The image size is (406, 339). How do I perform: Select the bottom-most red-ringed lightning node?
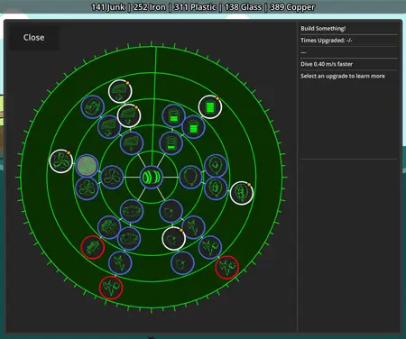pyautogui.click(x=111, y=288)
